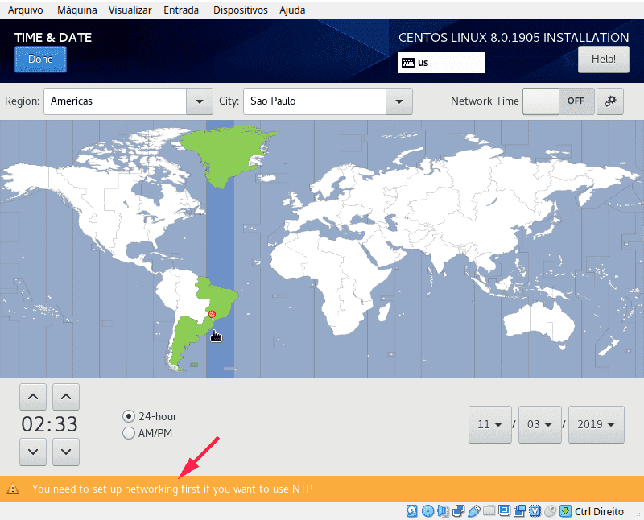Click the Region: label

(23, 101)
